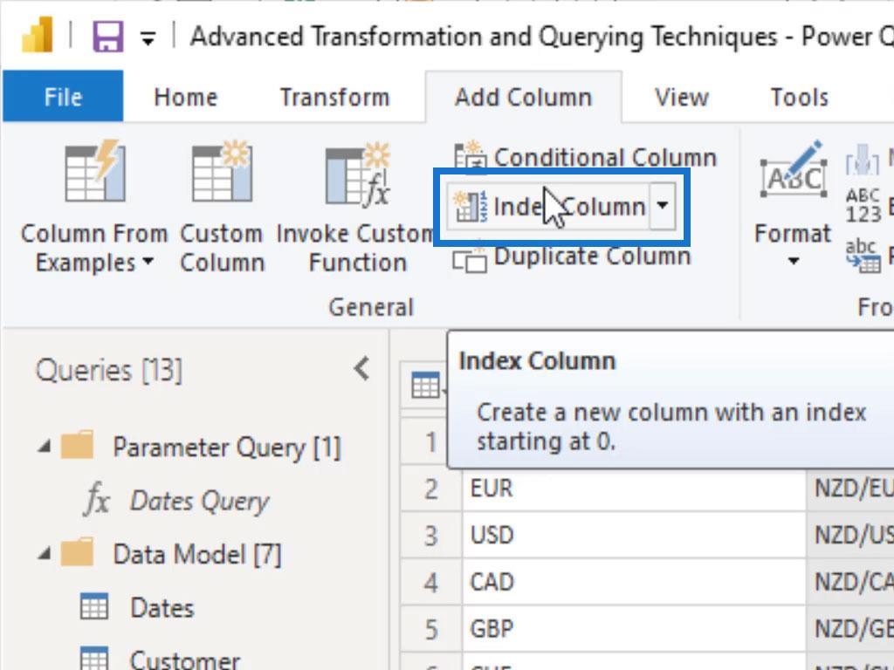The image size is (894, 670).
Task: Click the Custom Column icon
Action: pos(222,172)
